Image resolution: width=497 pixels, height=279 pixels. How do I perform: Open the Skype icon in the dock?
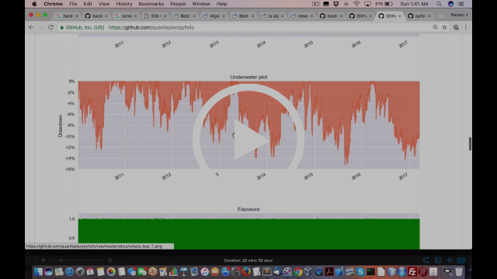coord(360,271)
